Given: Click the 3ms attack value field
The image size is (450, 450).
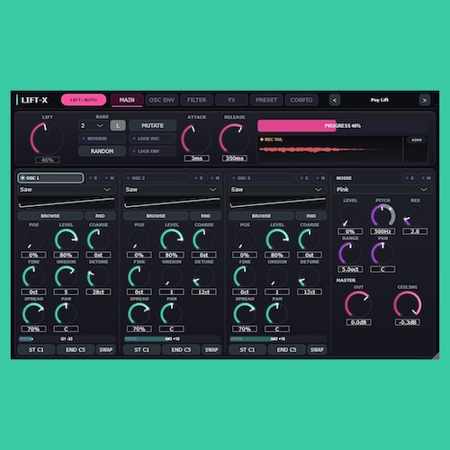Looking at the screenshot, I should 196,158.
